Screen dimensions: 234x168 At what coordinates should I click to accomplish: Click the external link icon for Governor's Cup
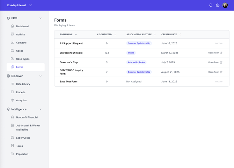pos(221,62)
